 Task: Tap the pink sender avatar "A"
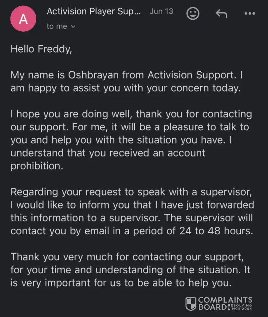click(23, 18)
